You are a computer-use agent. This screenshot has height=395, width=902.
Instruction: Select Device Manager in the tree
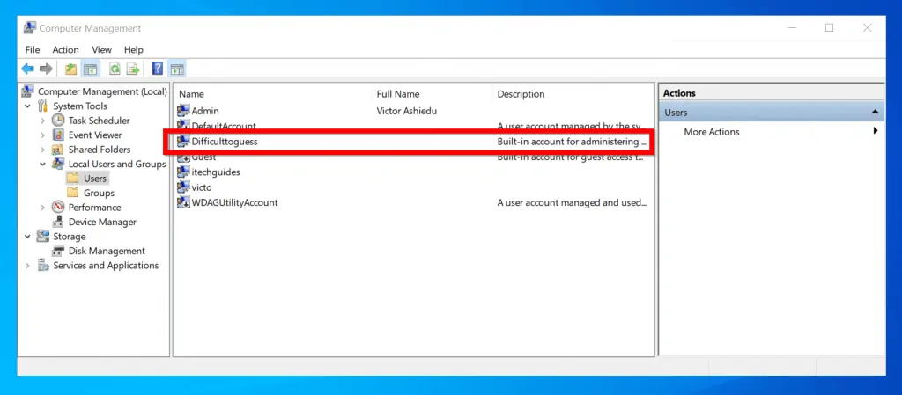(x=102, y=222)
